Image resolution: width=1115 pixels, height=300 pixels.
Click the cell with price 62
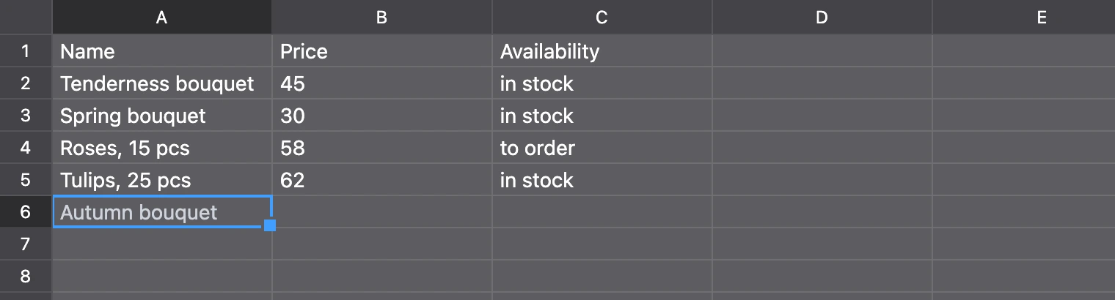tap(382, 180)
